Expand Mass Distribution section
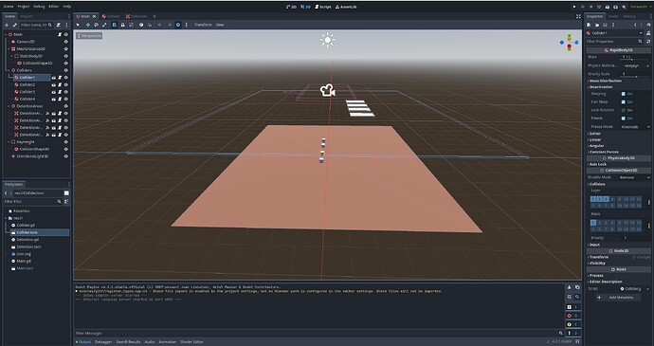 605,81
